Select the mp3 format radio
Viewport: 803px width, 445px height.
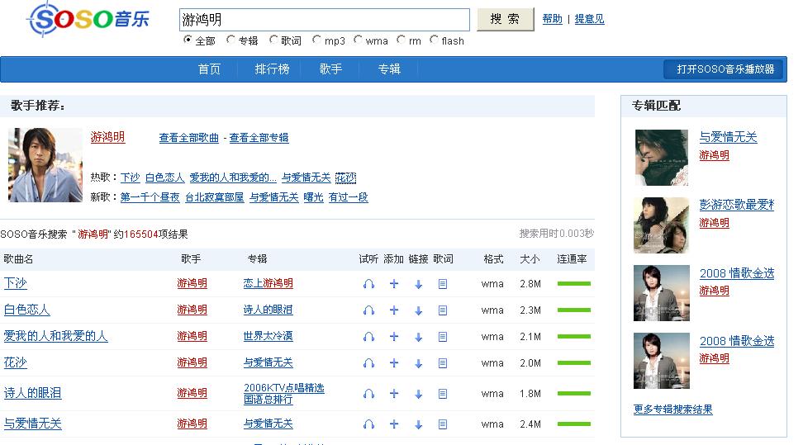pyautogui.click(x=316, y=40)
